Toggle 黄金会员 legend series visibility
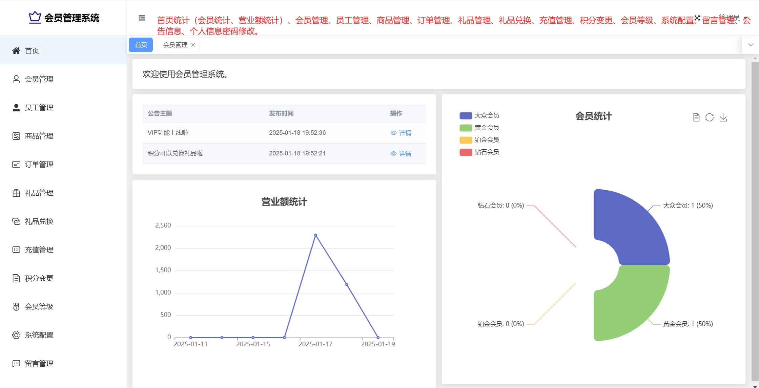 466,128
